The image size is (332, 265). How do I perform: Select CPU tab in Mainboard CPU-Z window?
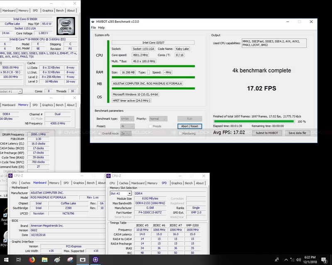point(14,183)
